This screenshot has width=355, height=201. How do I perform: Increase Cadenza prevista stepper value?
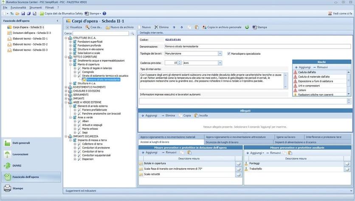coord(180,62)
